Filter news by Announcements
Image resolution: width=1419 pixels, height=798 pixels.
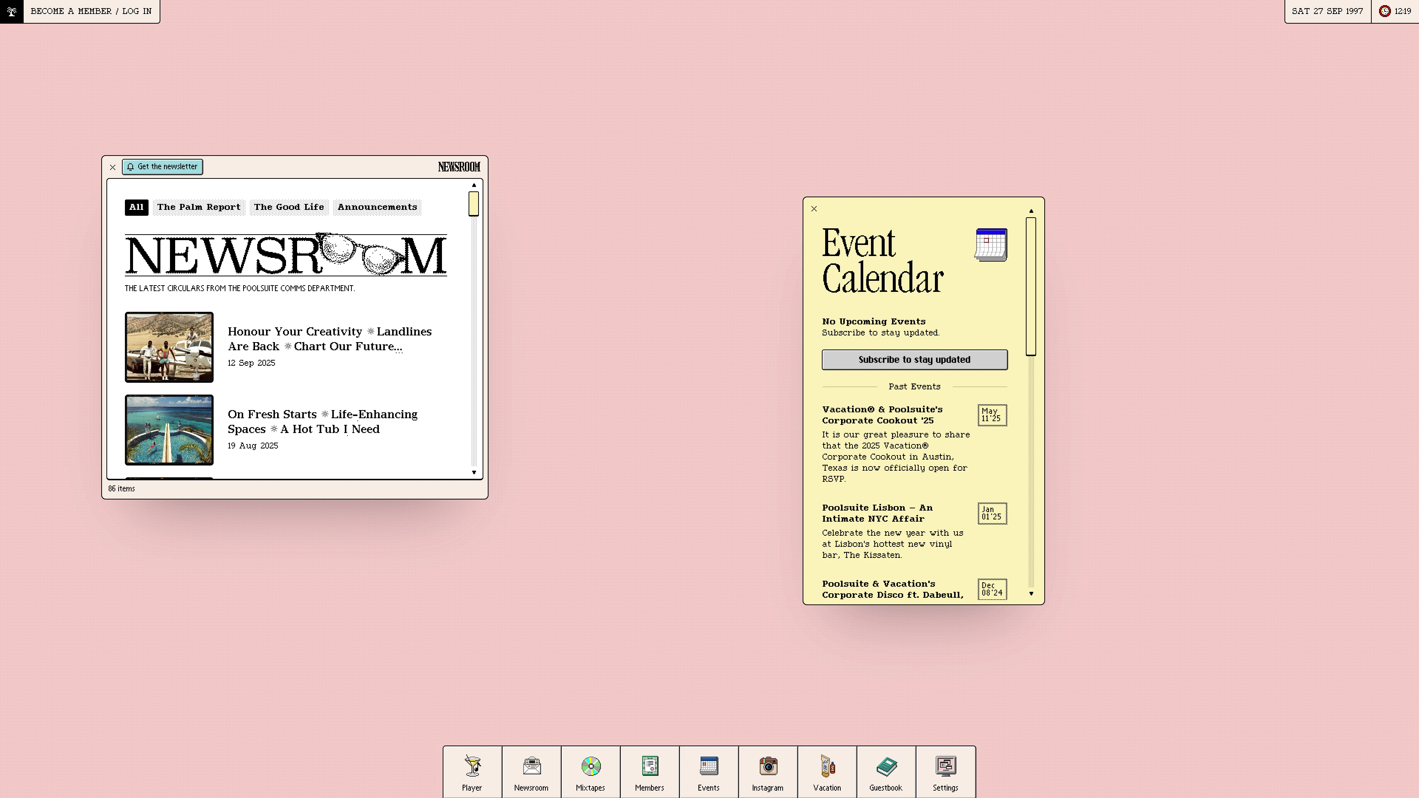click(377, 207)
